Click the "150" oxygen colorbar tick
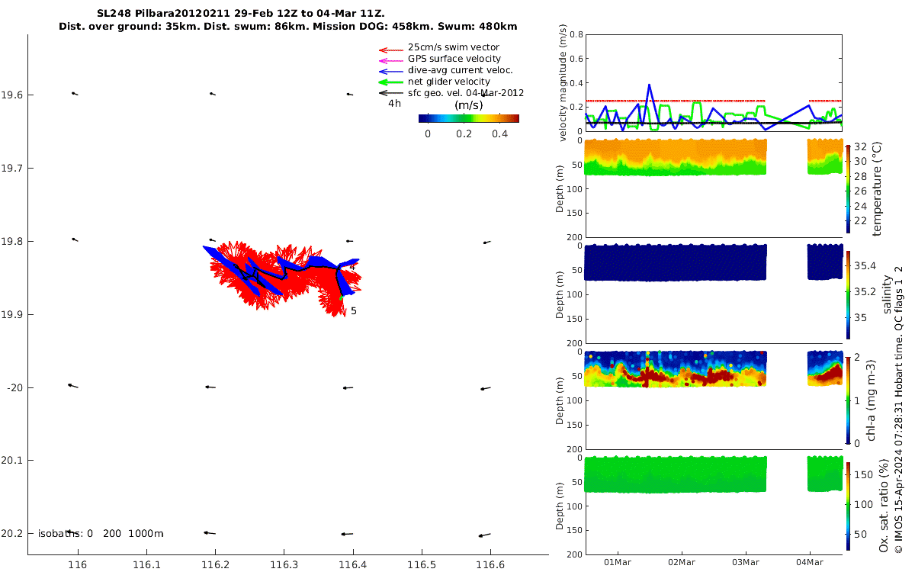Image resolution: width=915 pixels, height=572 pixels. 863,474
